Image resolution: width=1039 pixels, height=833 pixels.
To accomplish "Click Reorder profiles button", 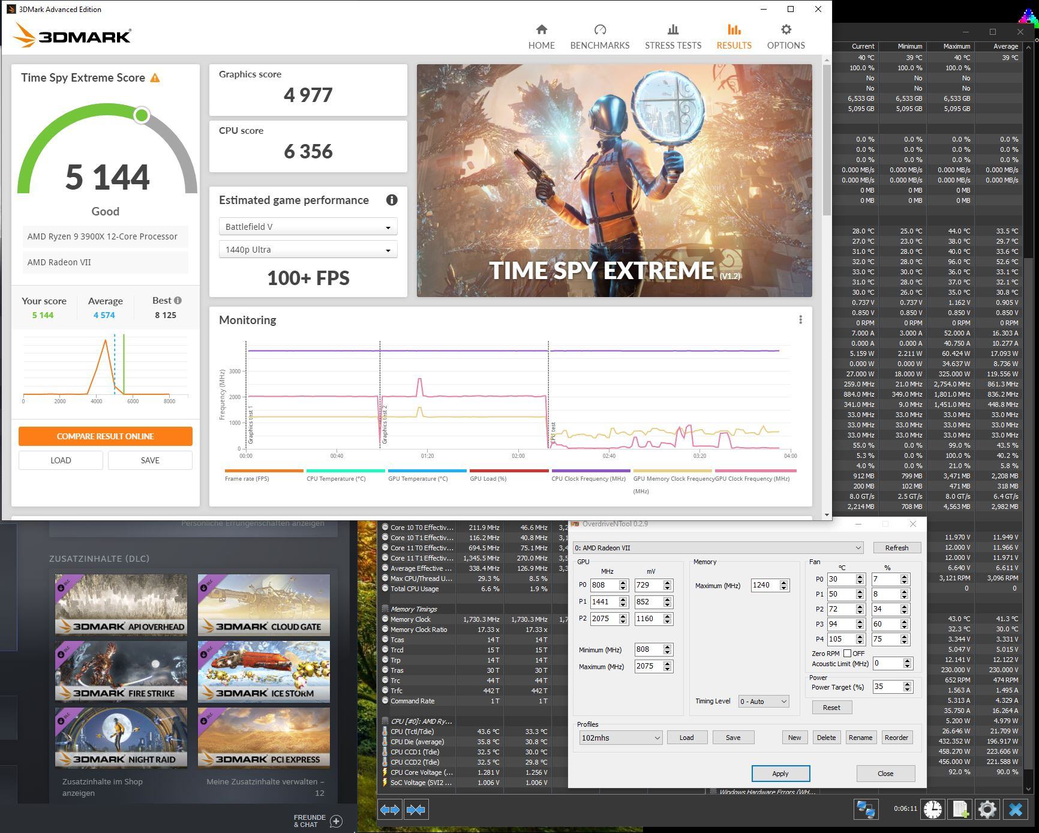I will 896,738.
